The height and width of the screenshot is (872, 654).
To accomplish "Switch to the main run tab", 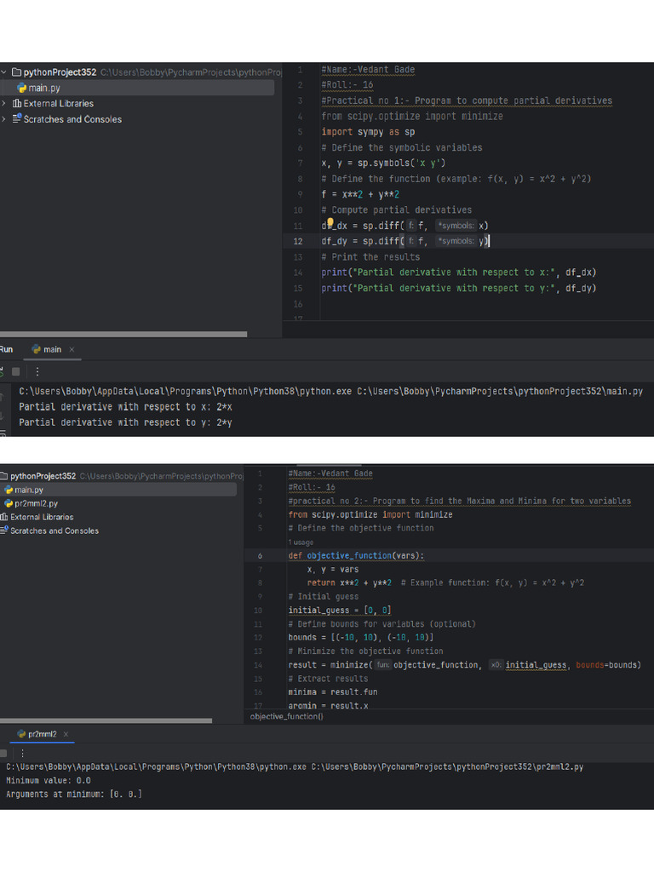I will point(51,349).
